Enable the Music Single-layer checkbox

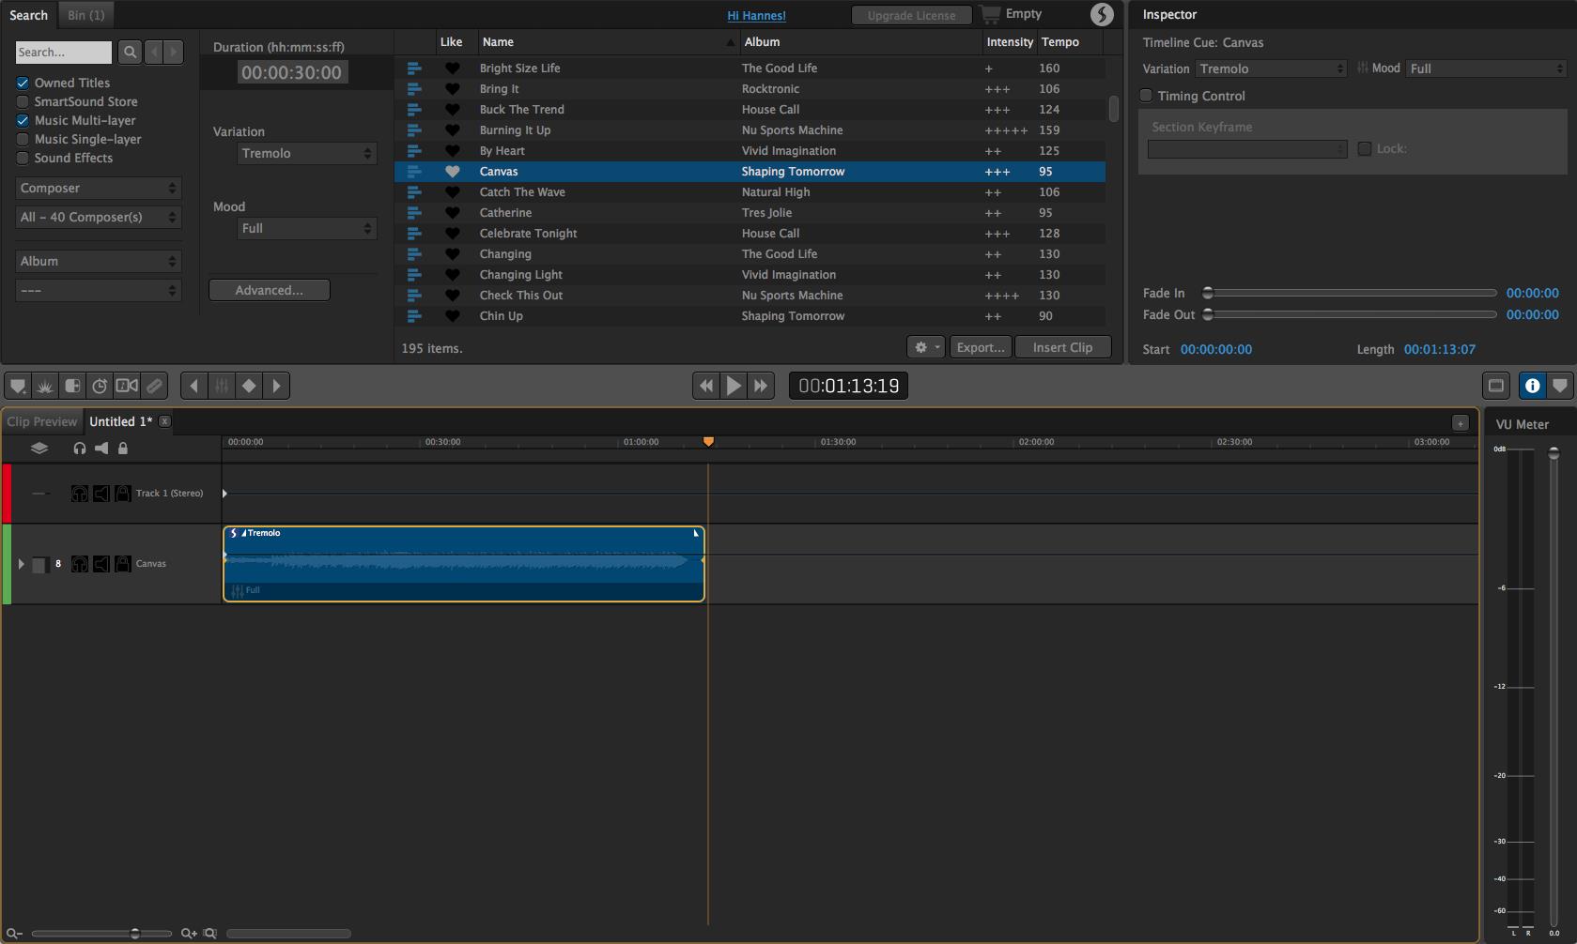tap(23, 139)
